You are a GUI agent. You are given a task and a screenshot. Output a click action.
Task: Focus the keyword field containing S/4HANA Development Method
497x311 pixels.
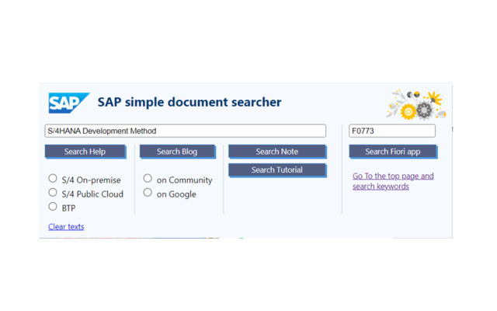(185, 131)
